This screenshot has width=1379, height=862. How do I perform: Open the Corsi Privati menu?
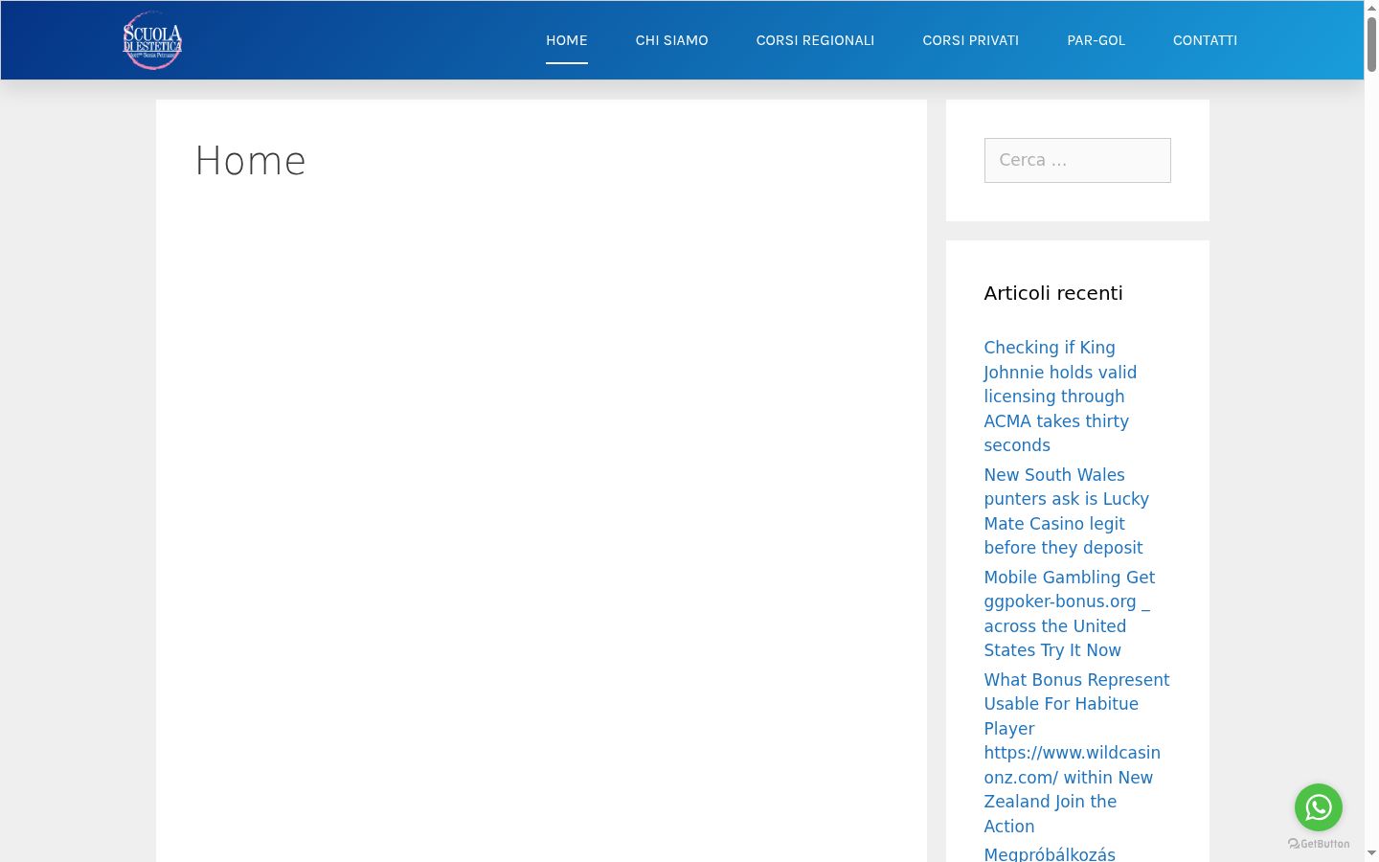pos(971,40)
